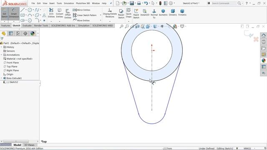Switch to Trimetric view

(182, 12)
